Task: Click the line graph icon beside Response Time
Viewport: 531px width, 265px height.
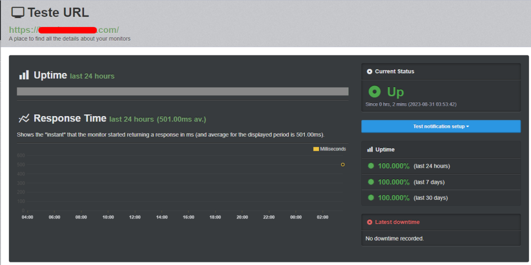Action: click(x=24, y=119)
